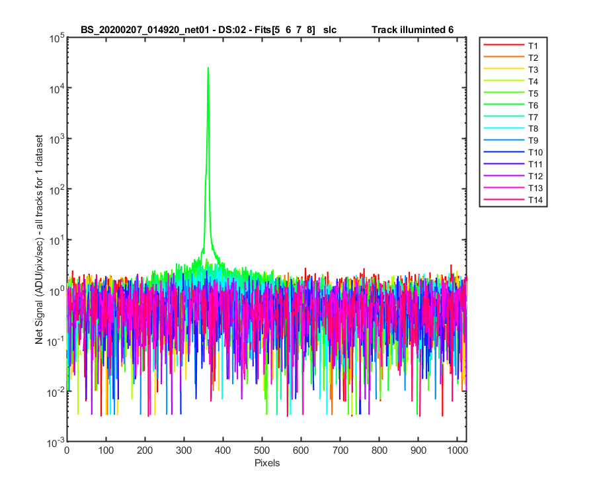Click the 'Track illuminted 6' title text
The image size is (595, 496).
pos(413,30)
